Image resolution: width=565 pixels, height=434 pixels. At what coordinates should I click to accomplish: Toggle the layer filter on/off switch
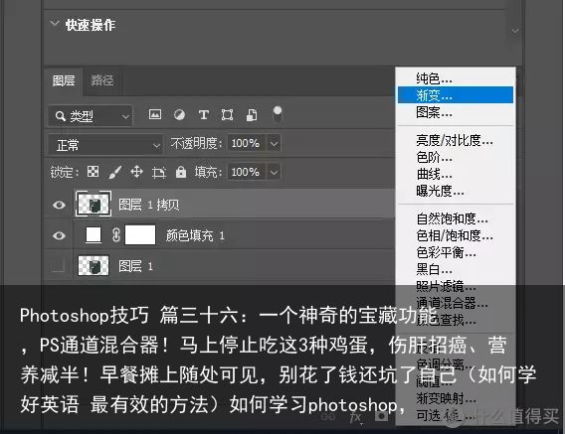278,114
